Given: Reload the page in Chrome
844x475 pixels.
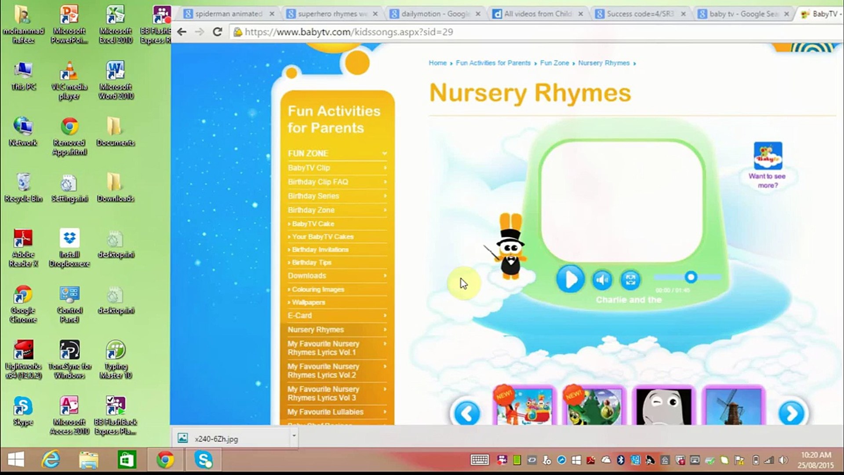Looking at the screenshot, I should (x=217, y=32).
